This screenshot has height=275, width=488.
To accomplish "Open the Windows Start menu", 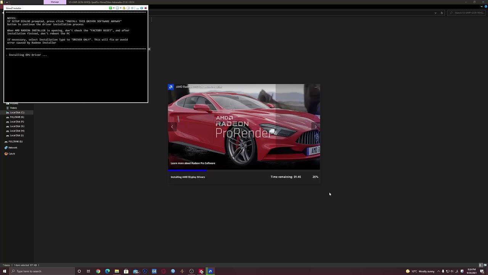I will click(5, 271).
